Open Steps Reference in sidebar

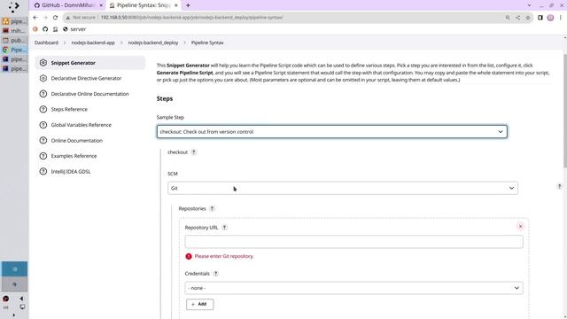click(x=69, y=109)
